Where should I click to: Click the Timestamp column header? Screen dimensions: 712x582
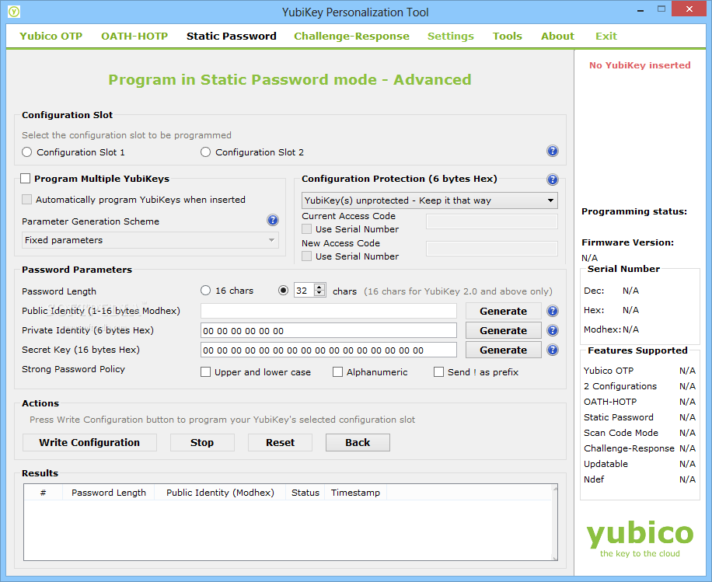pyautogui.click(x=355, y=493)
